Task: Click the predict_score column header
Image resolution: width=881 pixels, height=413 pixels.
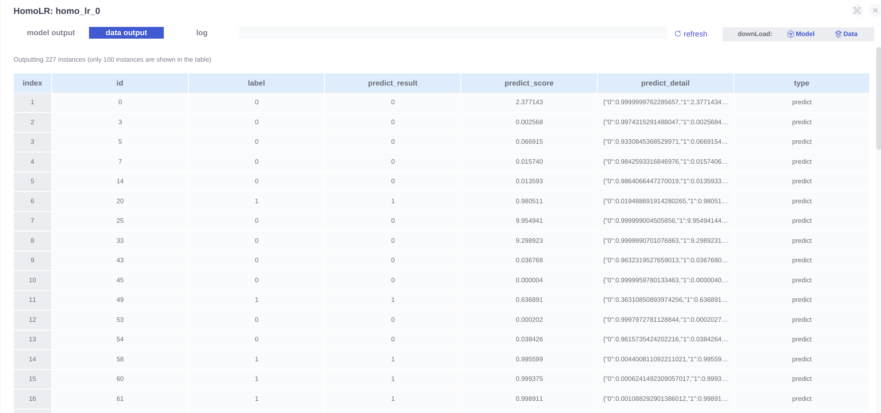Action: [529, 83]
